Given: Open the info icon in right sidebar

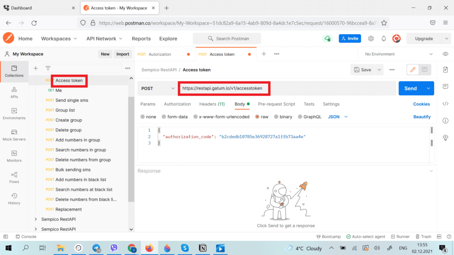Looking at the screenshot, I should click(445, 120).
